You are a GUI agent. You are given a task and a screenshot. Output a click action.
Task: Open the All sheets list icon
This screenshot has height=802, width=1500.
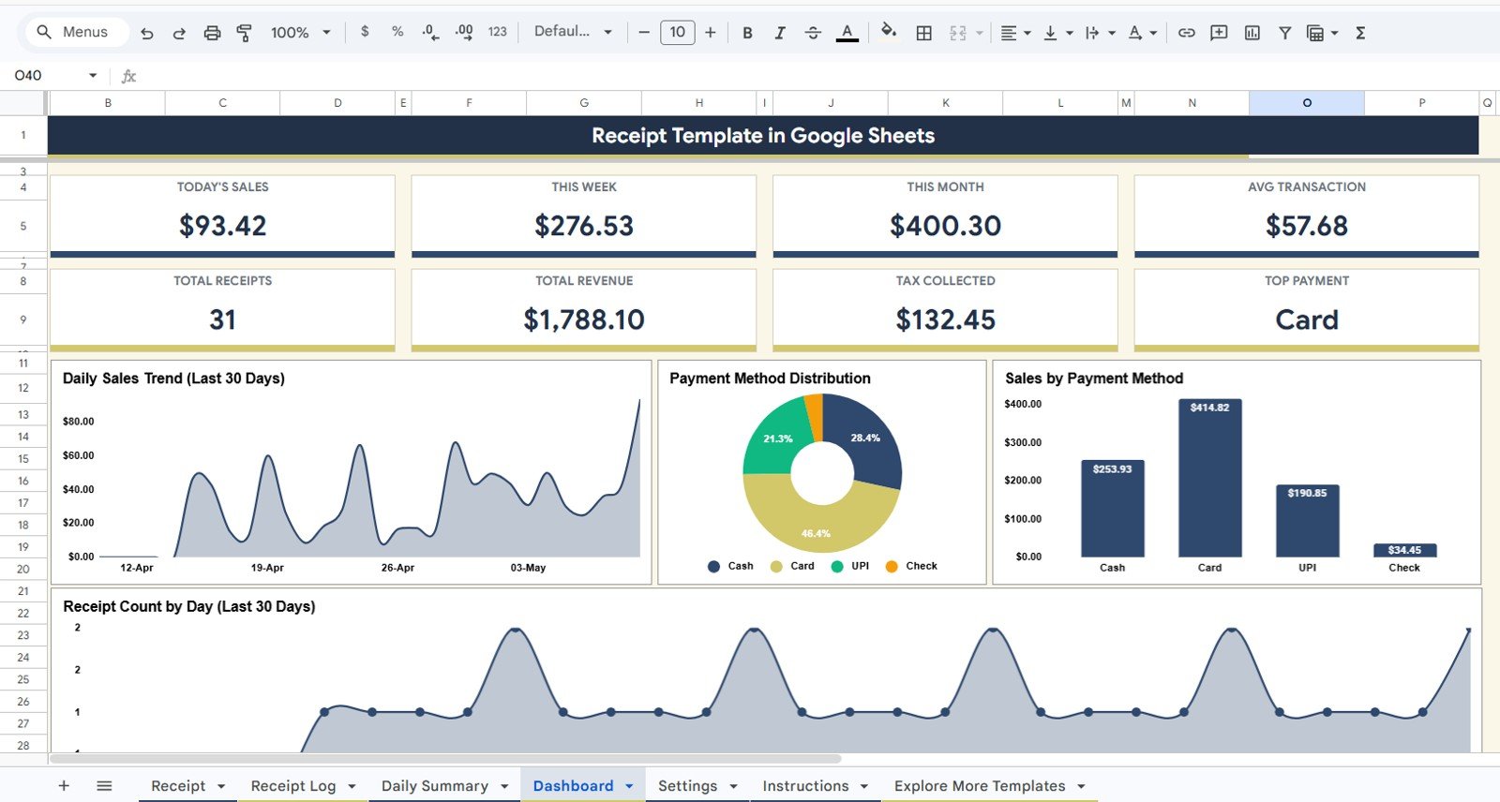pos(104,785)
